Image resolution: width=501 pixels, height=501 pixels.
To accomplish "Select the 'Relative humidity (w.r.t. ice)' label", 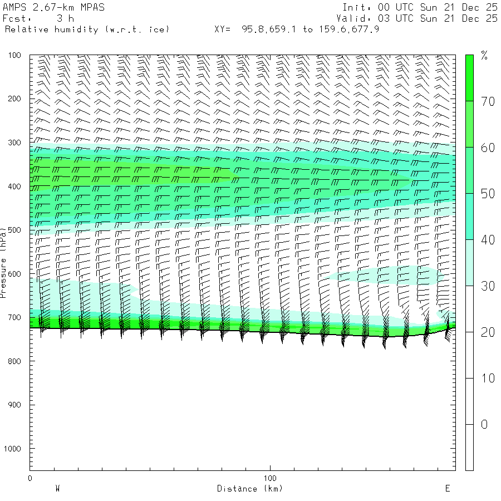I will (x=87, y=29).
